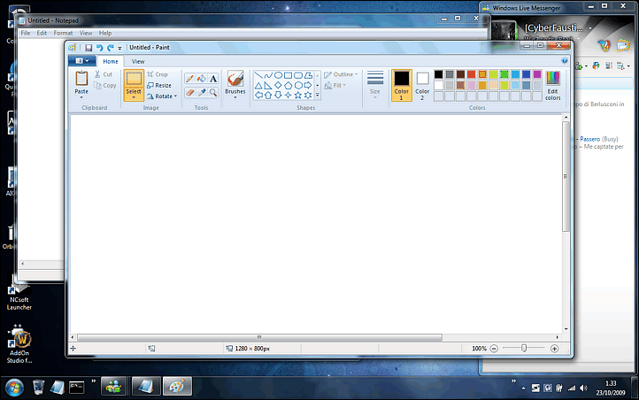Choose the Pentagon shape

[289, 86]
